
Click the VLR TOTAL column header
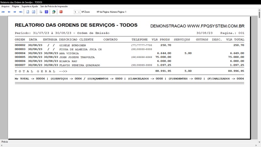(235, 40)
